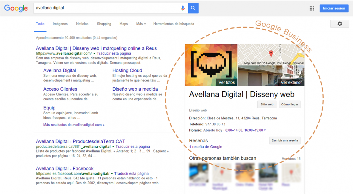Expand the Más dropdown menu
The width and height of the screenshot is (353, 194).
tap(141, 24)
